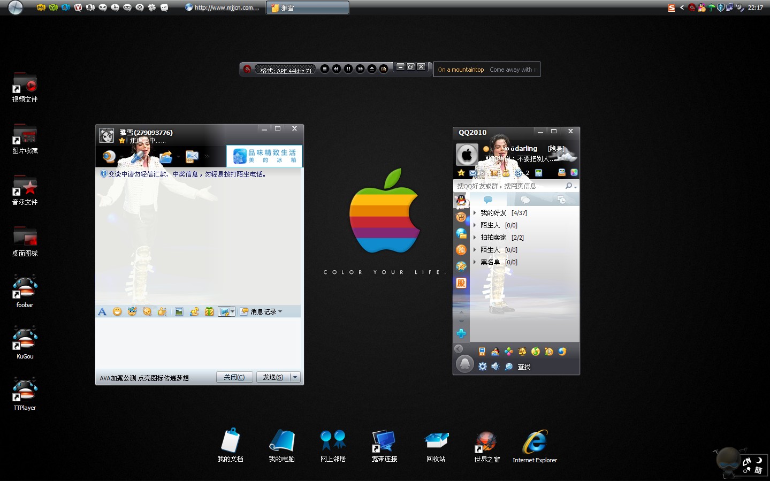The height and width of the screenshot is (481, 770).
Task: Open the shopping cart icon in QQ header
Action: 494,173
